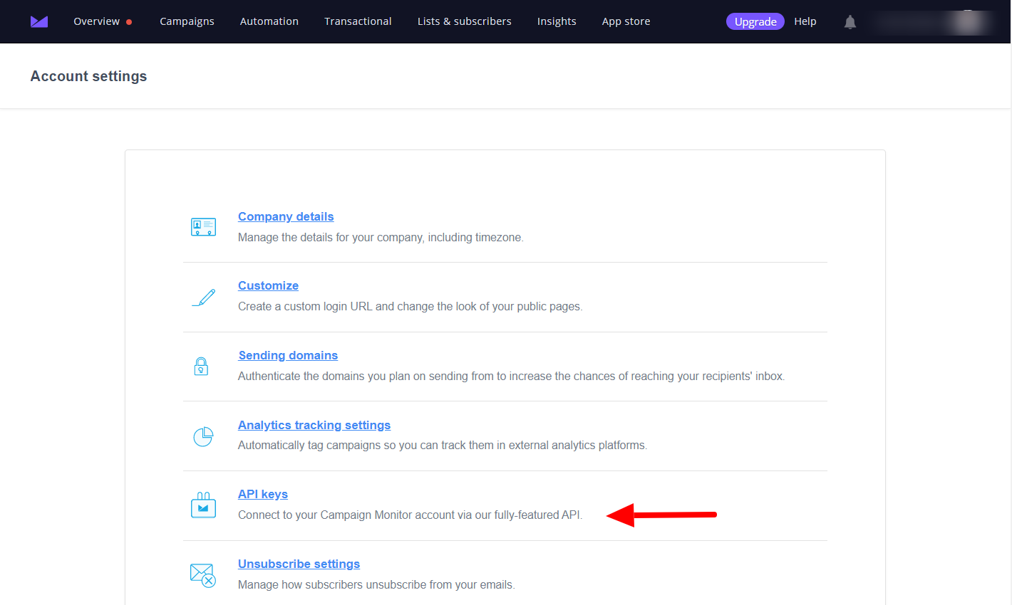
Task: Open the Sending domains link
Action: pyautogui.click(x=288, y=355)
